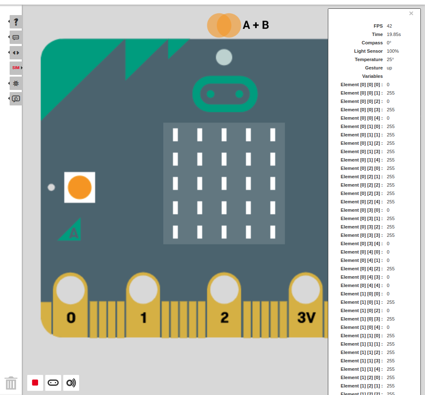Click the Variables section heading

click(372, 76)
